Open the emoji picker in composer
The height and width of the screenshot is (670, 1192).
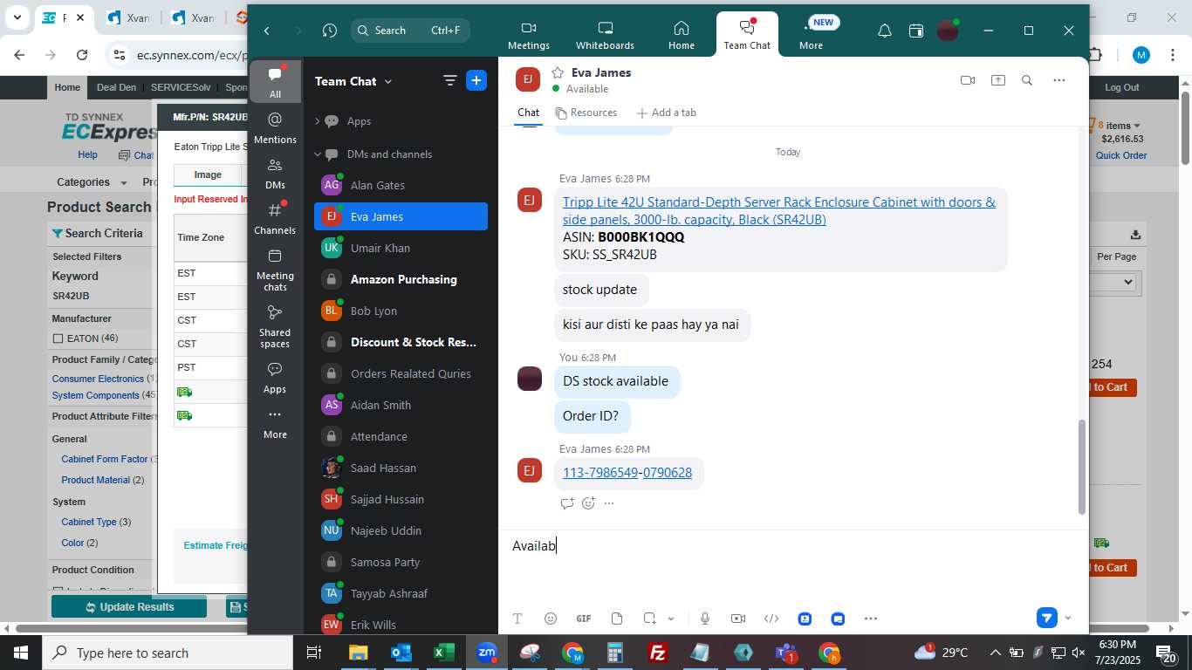[551, 619]
